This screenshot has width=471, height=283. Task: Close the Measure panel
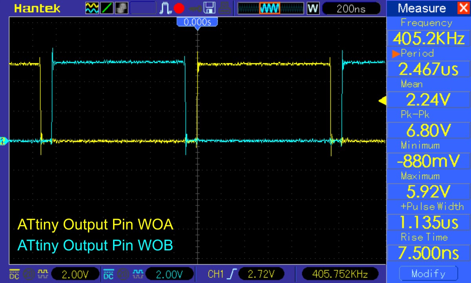(x=463, y=8)
